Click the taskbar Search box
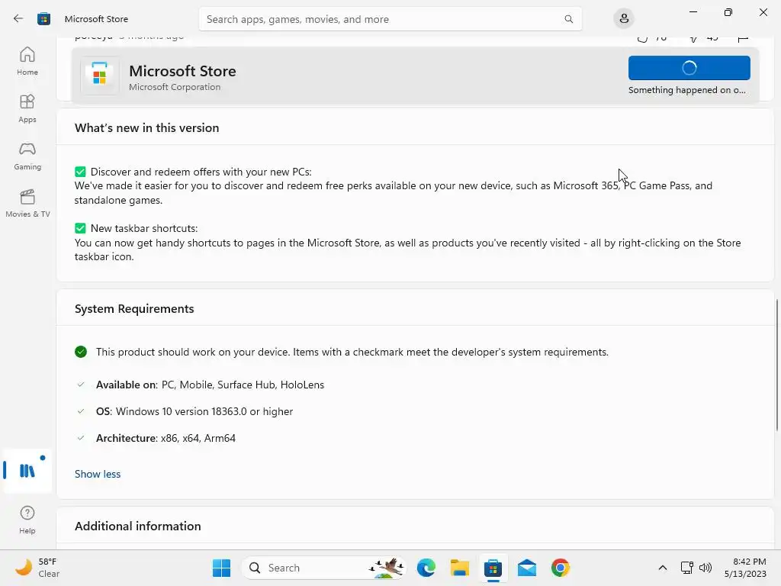 324,568
